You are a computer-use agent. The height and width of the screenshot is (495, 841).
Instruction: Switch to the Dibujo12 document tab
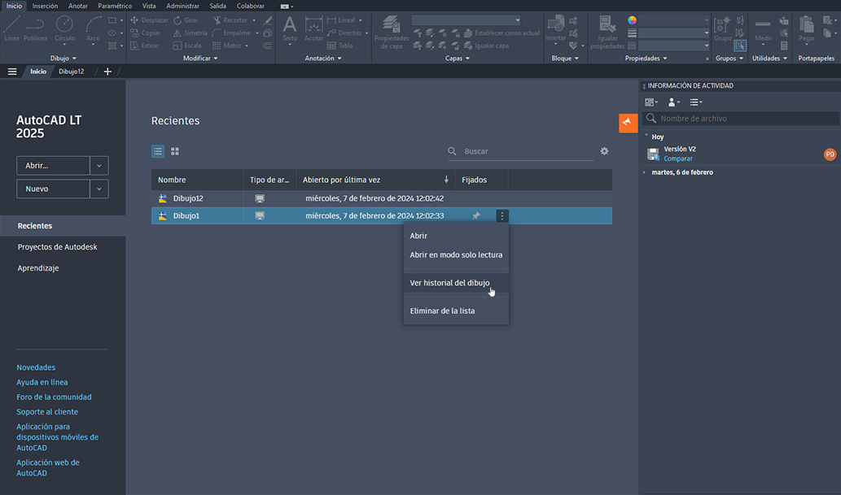[x=72, y=72]
